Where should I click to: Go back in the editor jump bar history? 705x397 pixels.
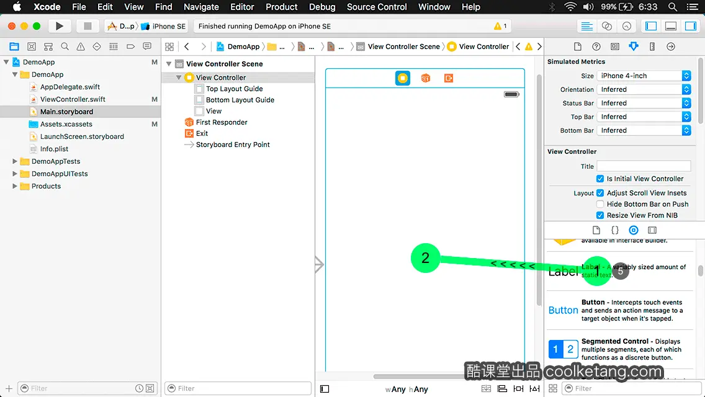[x=187, y=47]
